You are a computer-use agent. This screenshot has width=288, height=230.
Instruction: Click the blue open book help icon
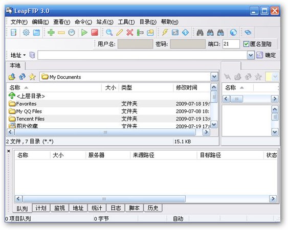[248, 33]
